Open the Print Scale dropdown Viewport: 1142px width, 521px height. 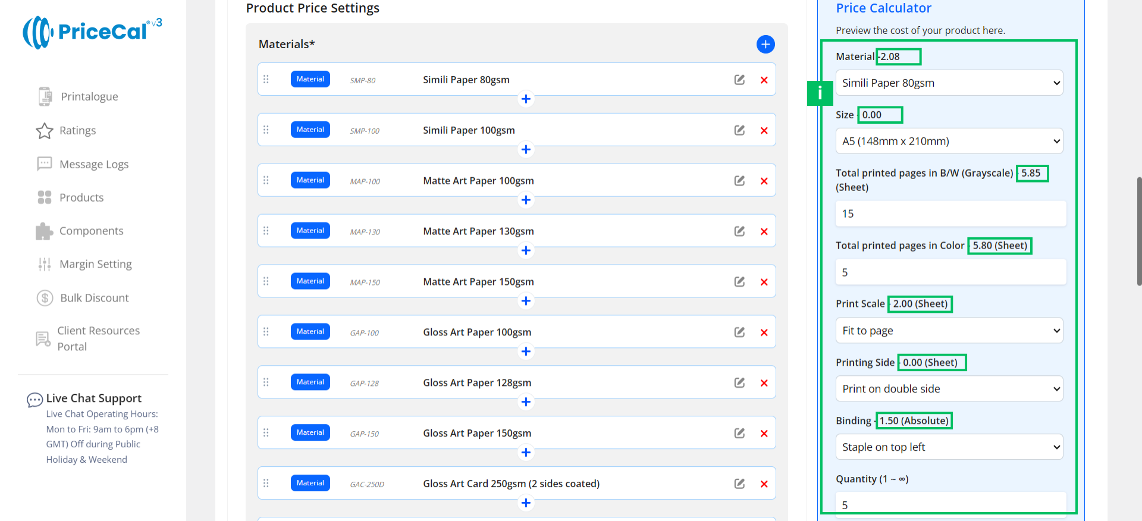[x=949, y=331]
